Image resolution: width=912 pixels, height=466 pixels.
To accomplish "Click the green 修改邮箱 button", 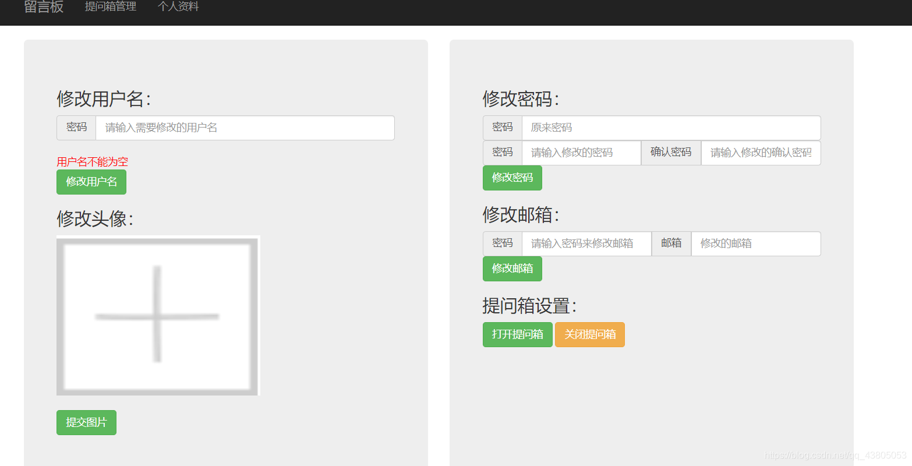I will pos(512,269).
